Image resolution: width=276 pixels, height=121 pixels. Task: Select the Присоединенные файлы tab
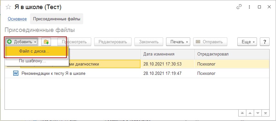(x=57, y=19)
